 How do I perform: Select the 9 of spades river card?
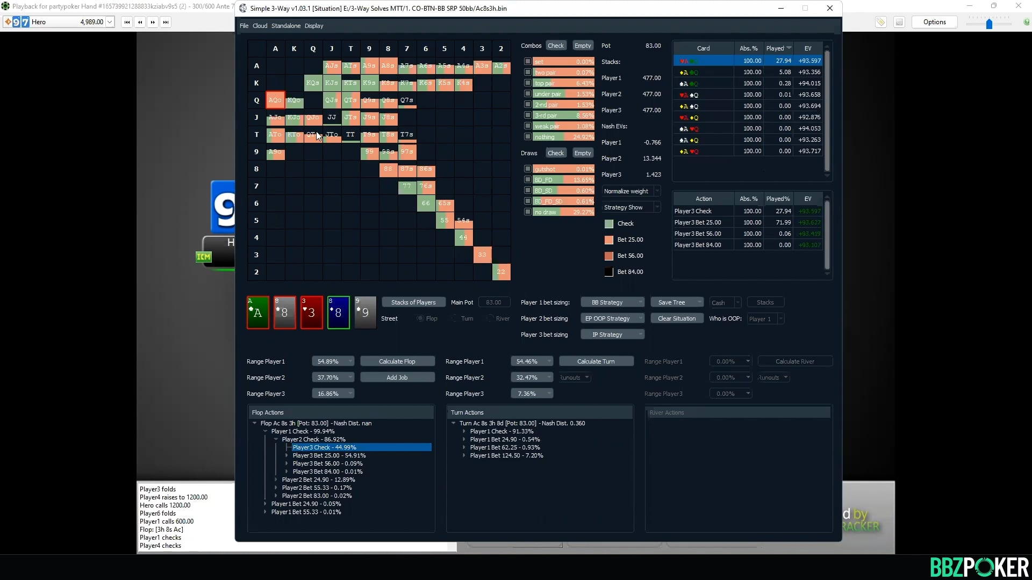pos(365,312)
